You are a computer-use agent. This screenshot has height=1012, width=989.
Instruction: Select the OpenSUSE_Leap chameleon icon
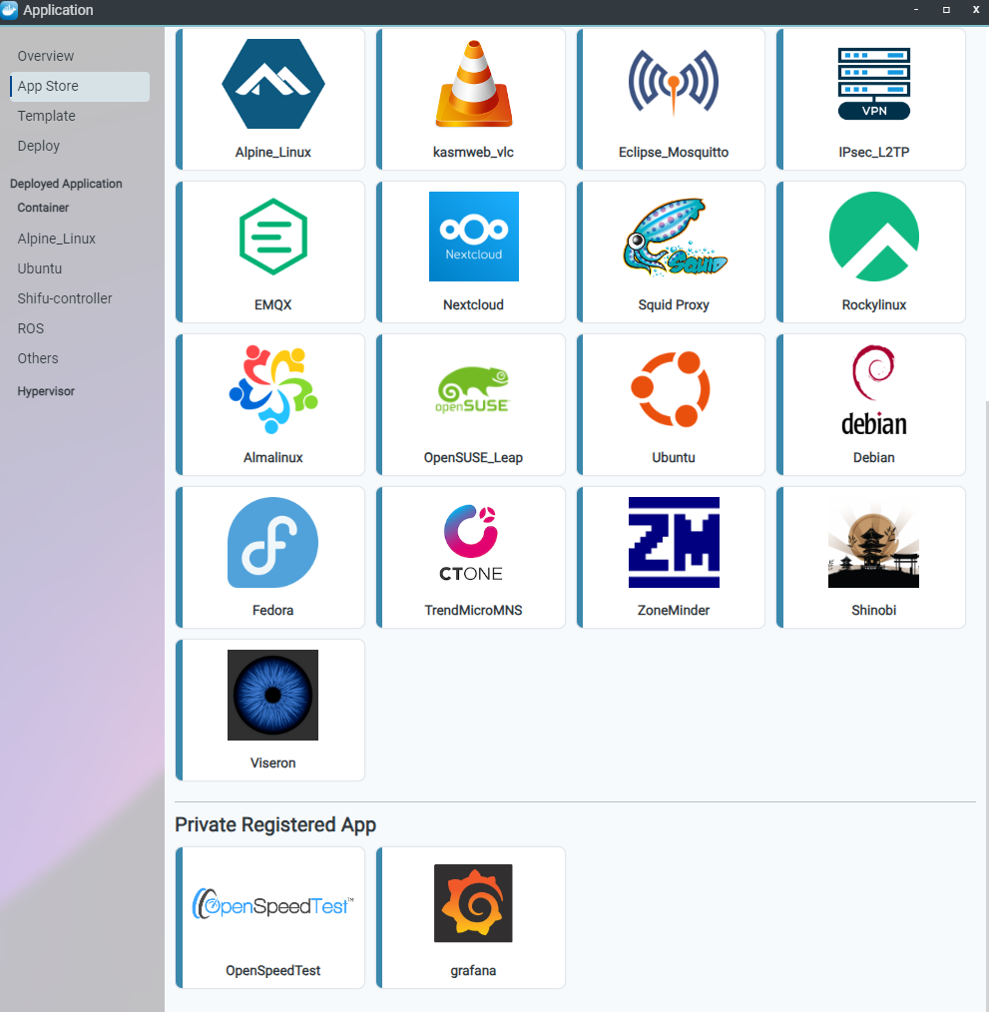(x=473, y=389)
